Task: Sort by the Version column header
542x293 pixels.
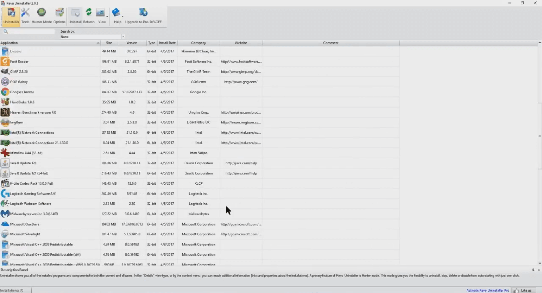Action: pos(132,43)
